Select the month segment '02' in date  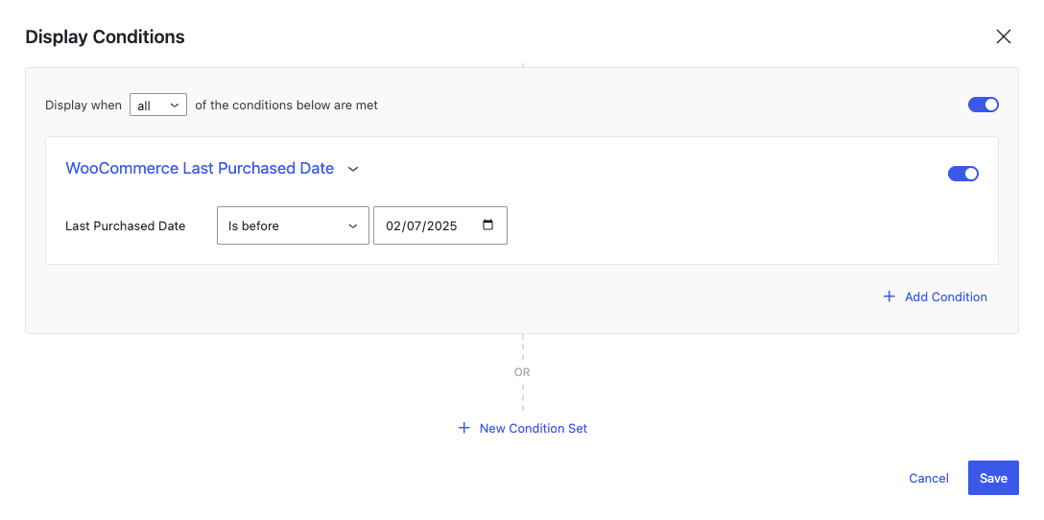tap(393, 225)
